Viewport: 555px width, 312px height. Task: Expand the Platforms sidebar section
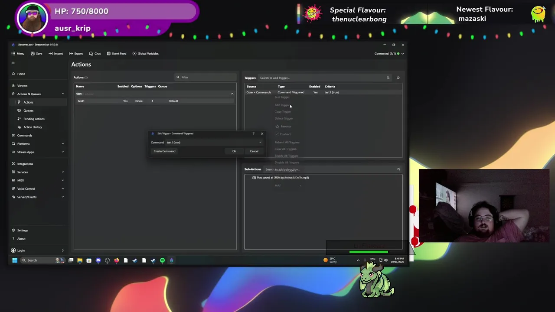(x=62, y=143)
